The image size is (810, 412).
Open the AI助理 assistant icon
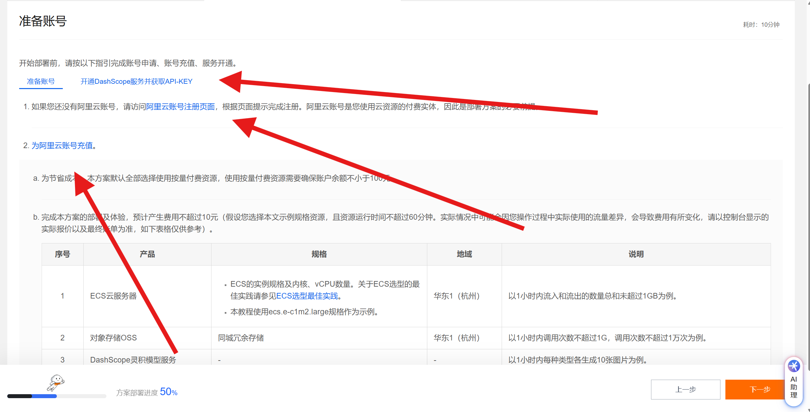point(793,366)
